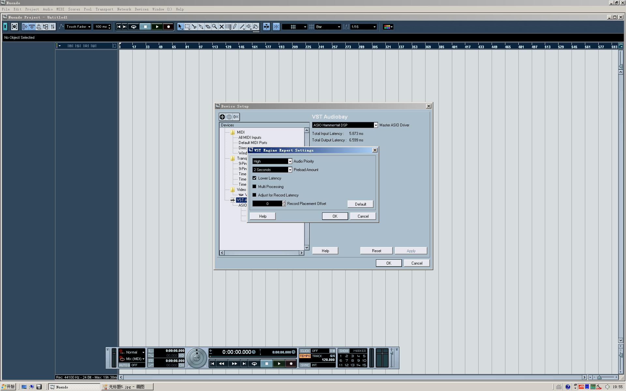This screenshot has height=391, width=626.
Task: Select the Line tool
Action: (x=242, y=27)
